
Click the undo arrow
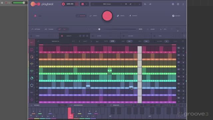coord(145,4)
